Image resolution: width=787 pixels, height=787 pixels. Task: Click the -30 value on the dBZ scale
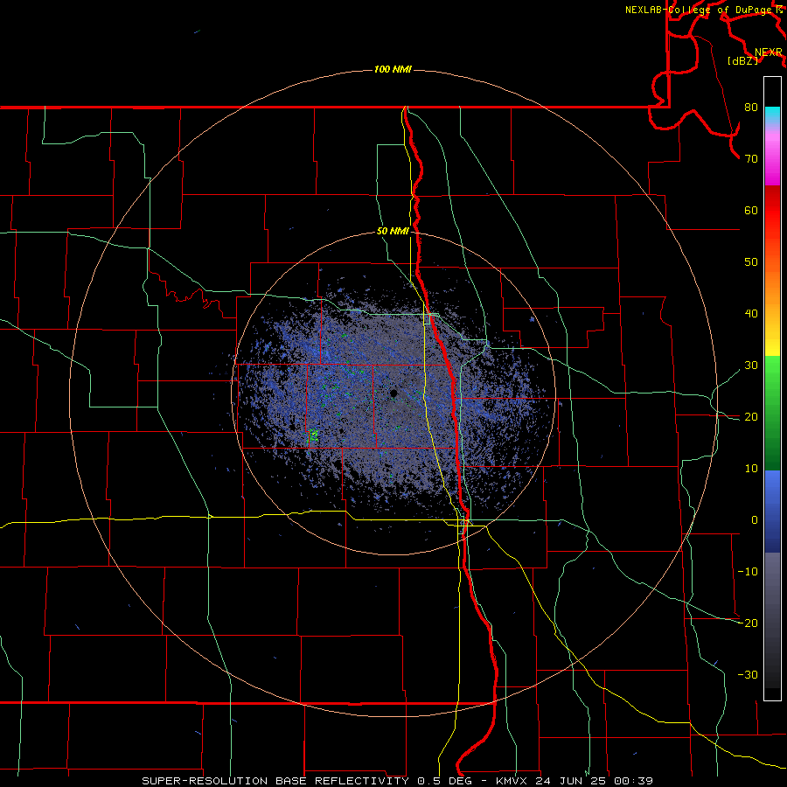click(x=748, y=674)
